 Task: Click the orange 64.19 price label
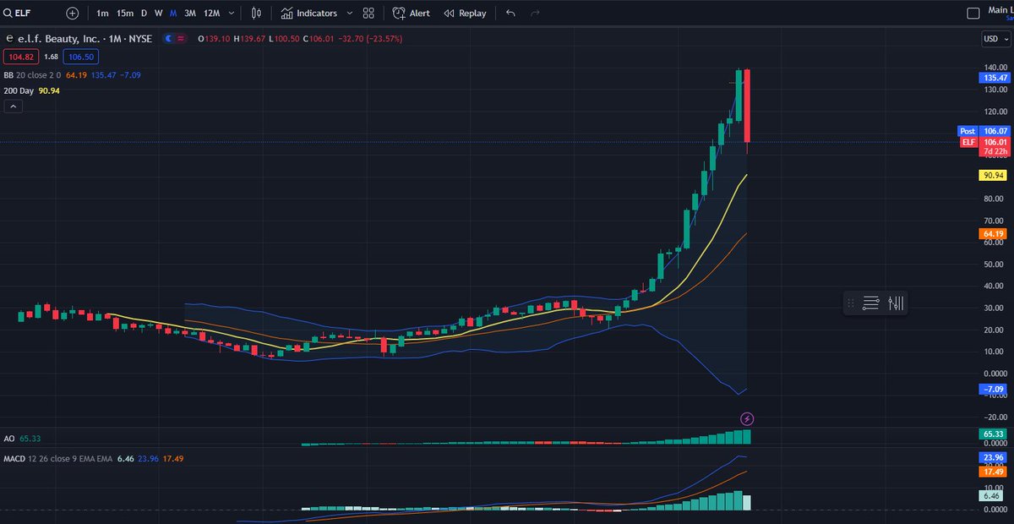(993, 233)
